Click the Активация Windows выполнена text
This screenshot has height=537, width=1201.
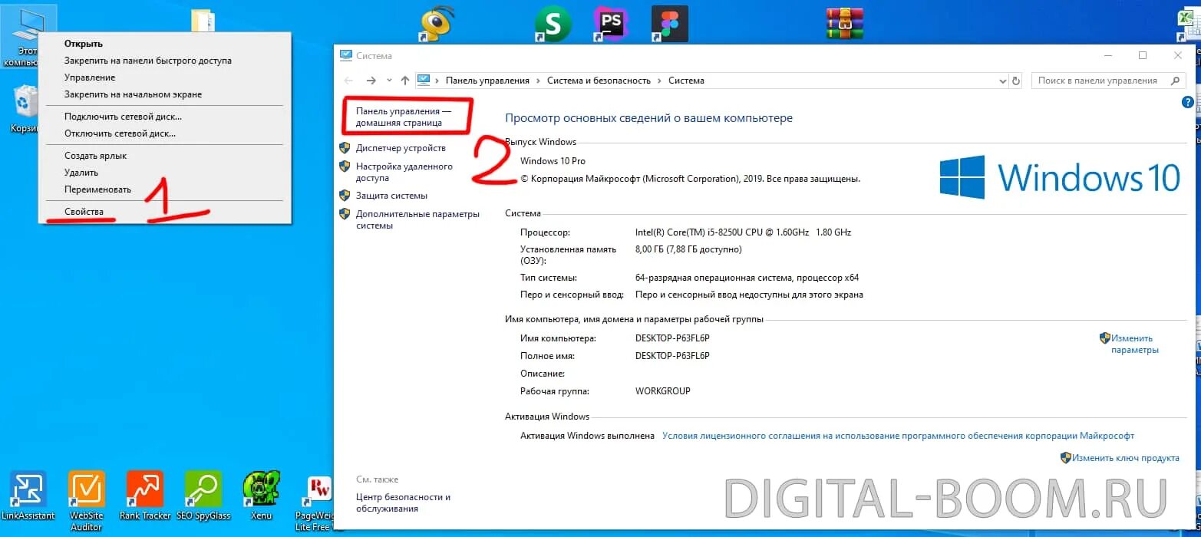(x=587, y=436)
